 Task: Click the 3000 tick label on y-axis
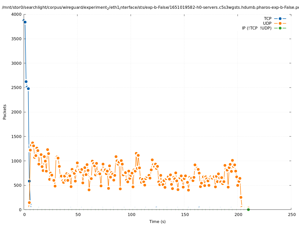tap(16, 63)
